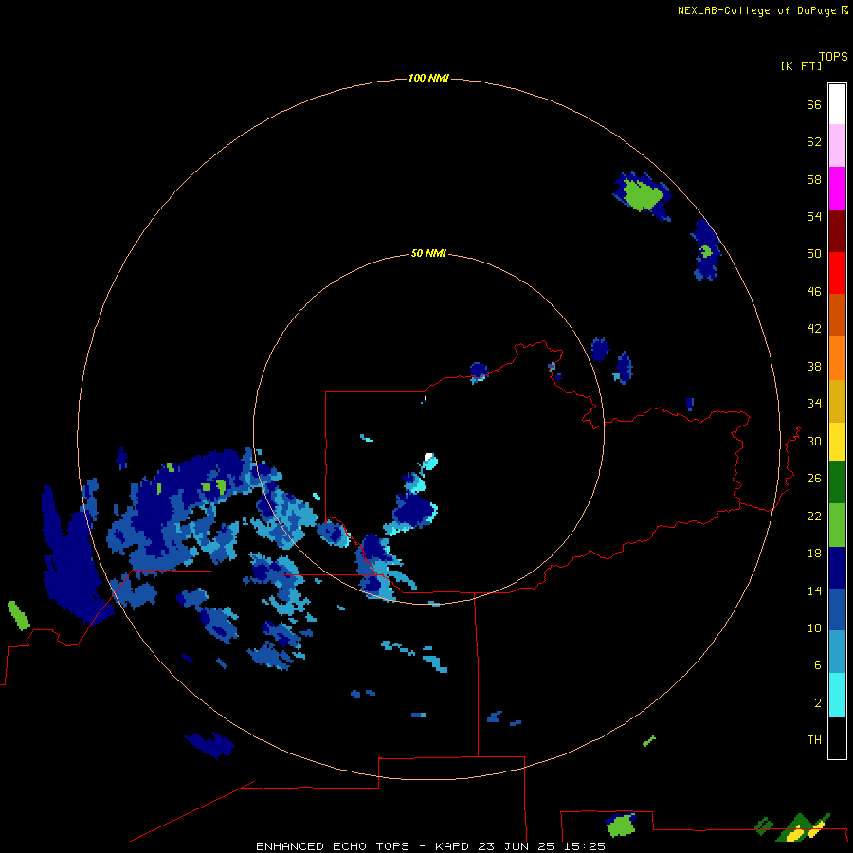
Task: Click the bright red legend swatch
Action: tap(837, 273)
